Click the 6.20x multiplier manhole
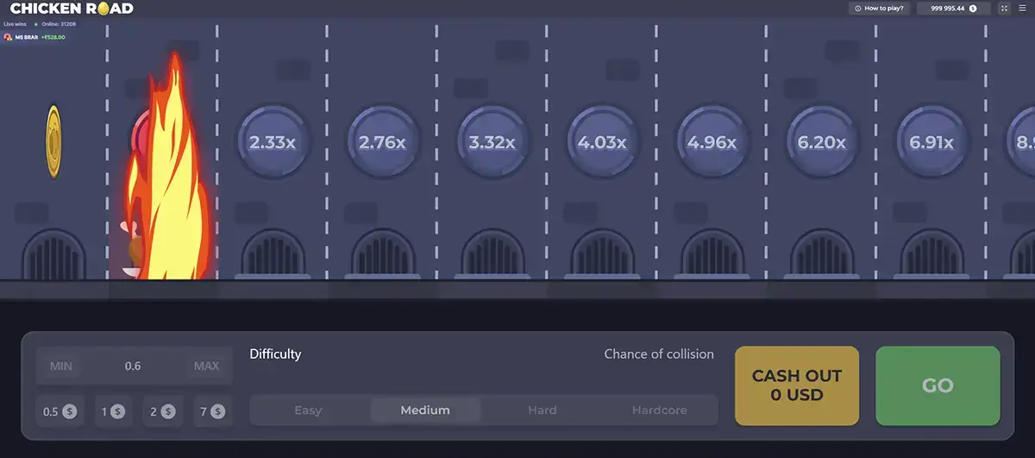Screen dimensions: 1035x458 click(822, 142)
